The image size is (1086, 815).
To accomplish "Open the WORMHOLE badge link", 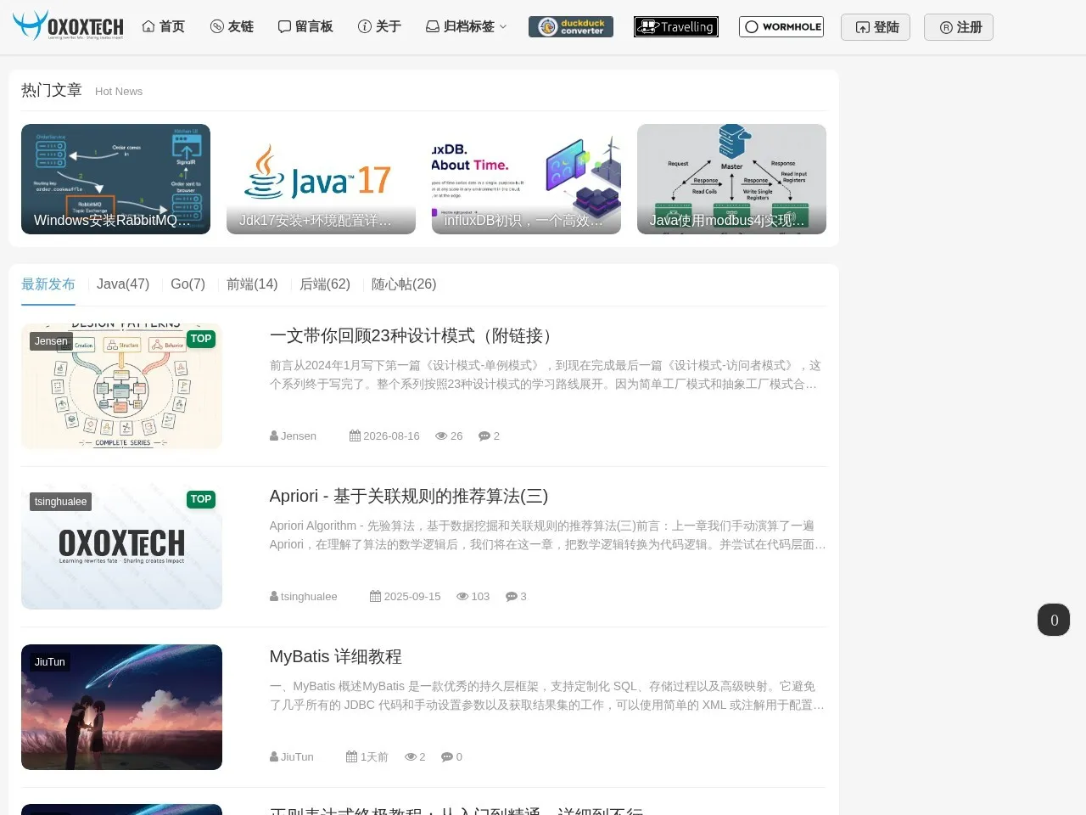I will point(781,27).
